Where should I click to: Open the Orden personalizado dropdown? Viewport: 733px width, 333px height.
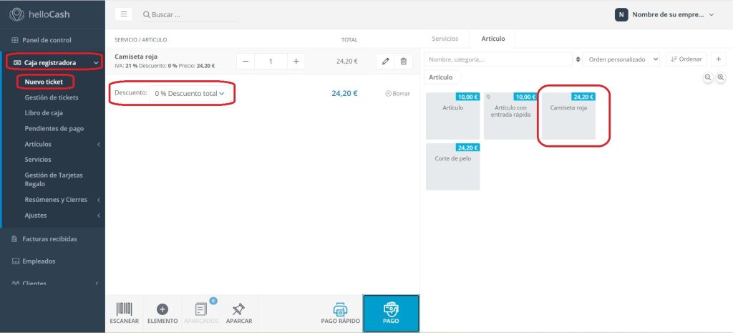[x=621, y=59]
